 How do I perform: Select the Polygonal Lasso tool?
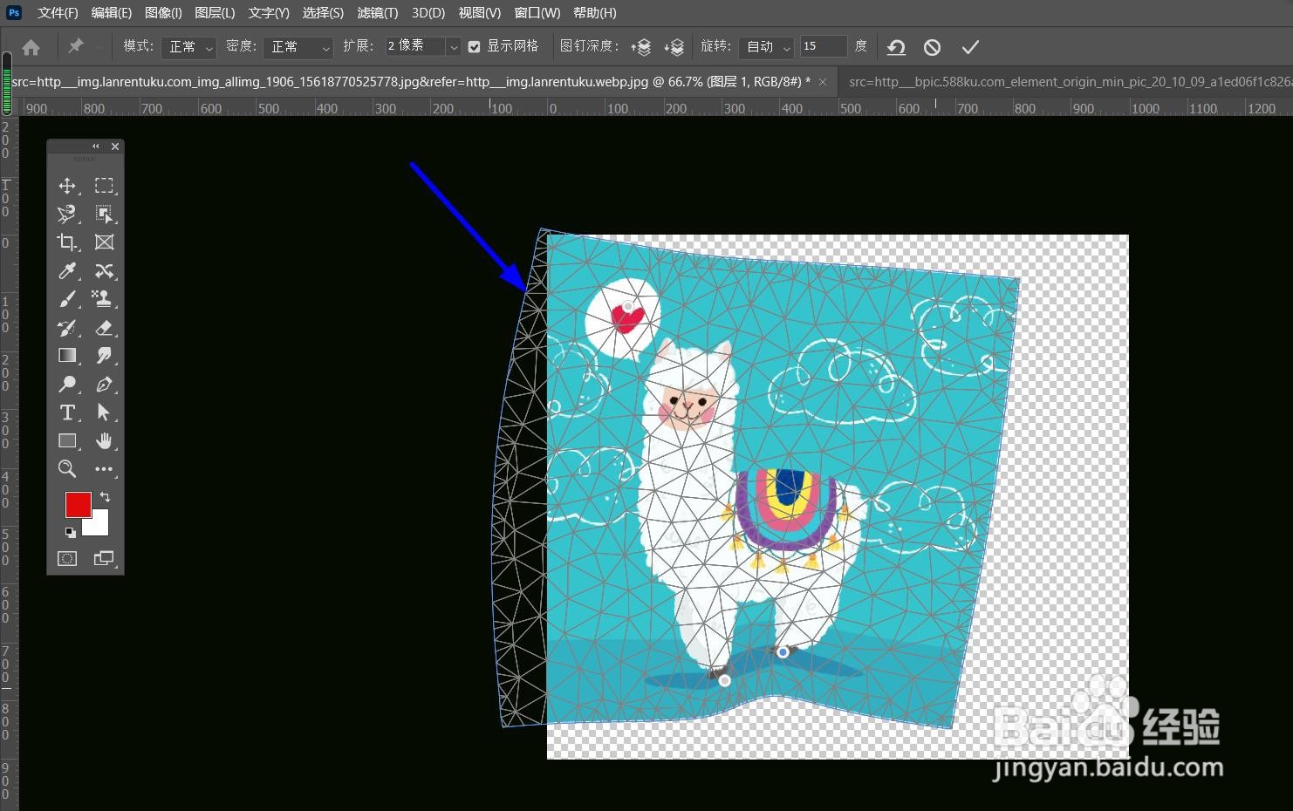pyautogui.click(x=66, y=214)
